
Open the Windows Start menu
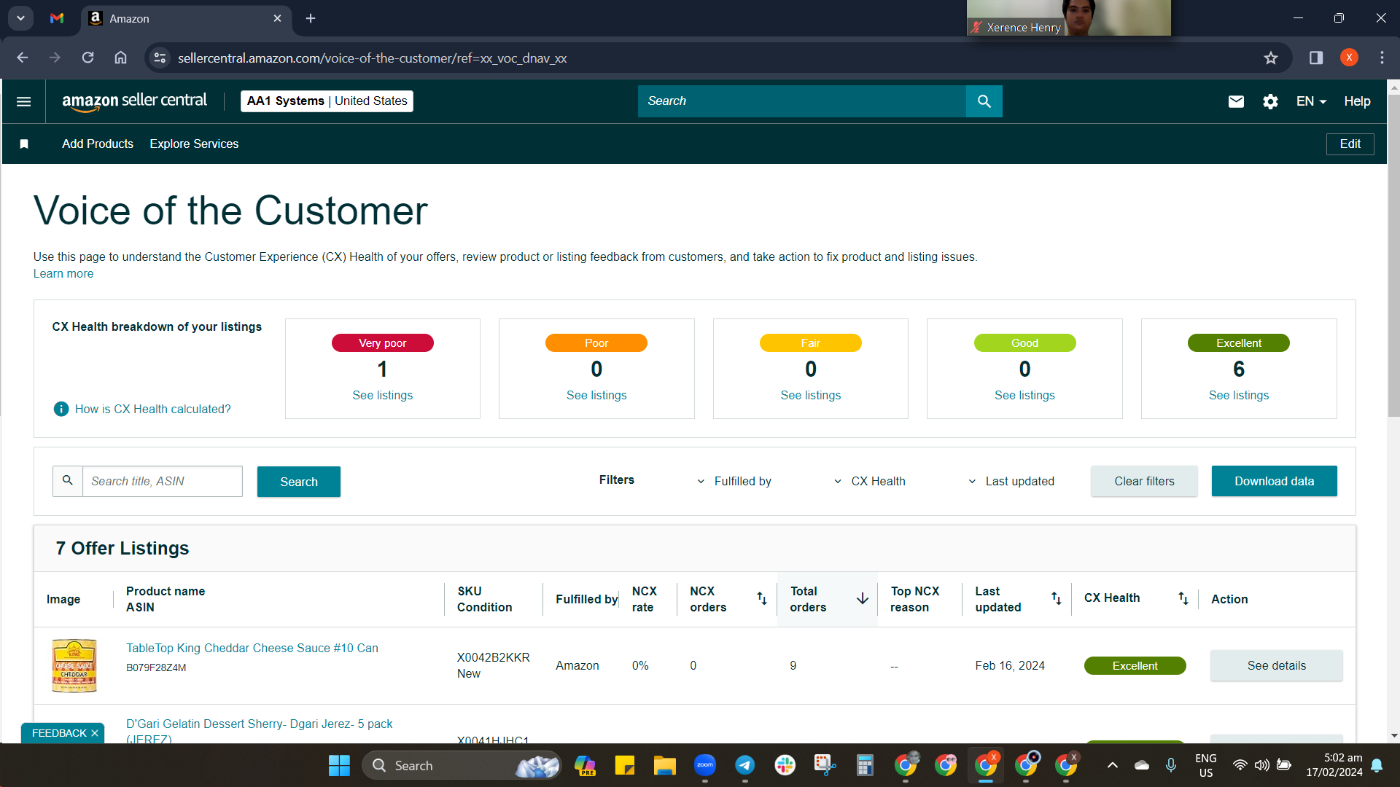coord(339,765)
